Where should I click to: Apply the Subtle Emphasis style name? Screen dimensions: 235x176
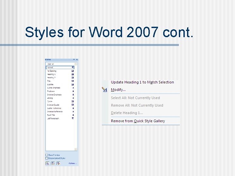(x=54, y=88)
